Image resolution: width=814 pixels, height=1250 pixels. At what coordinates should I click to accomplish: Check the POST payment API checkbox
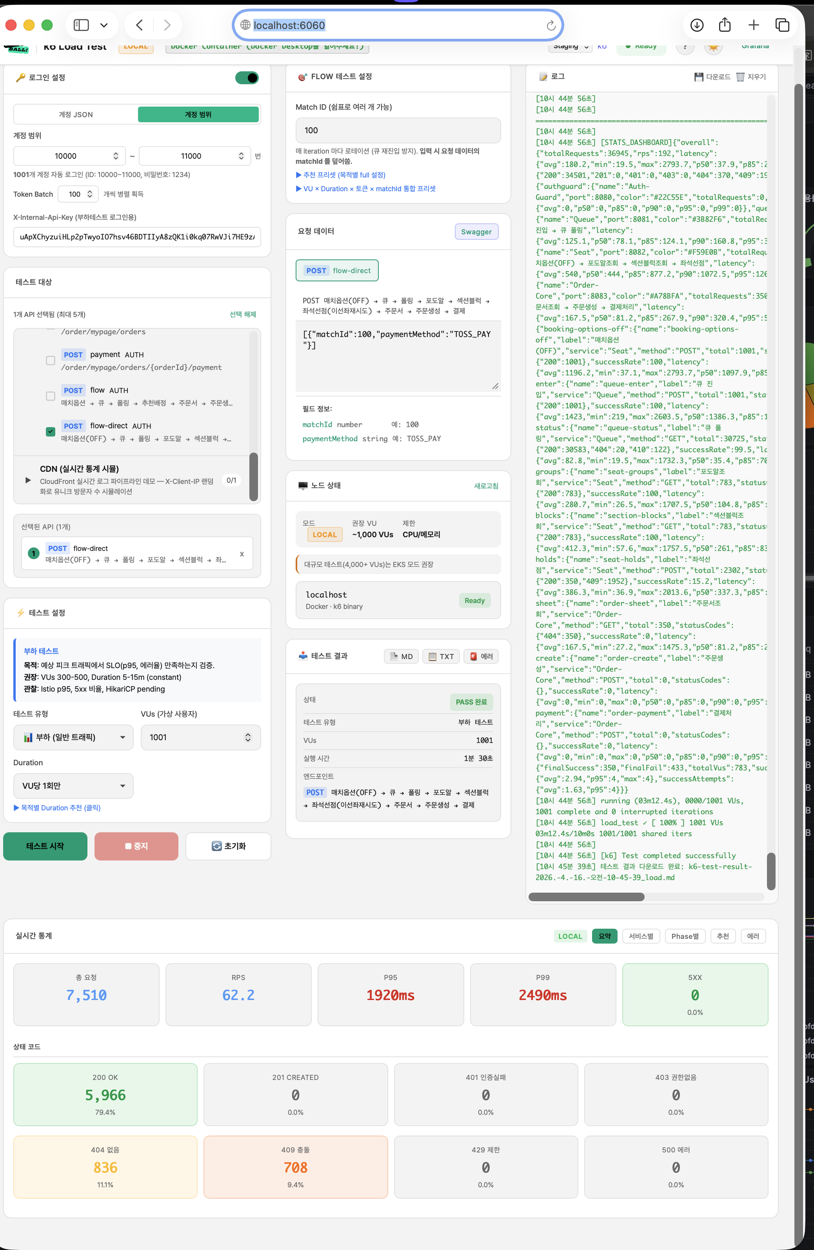coord(51,360)
